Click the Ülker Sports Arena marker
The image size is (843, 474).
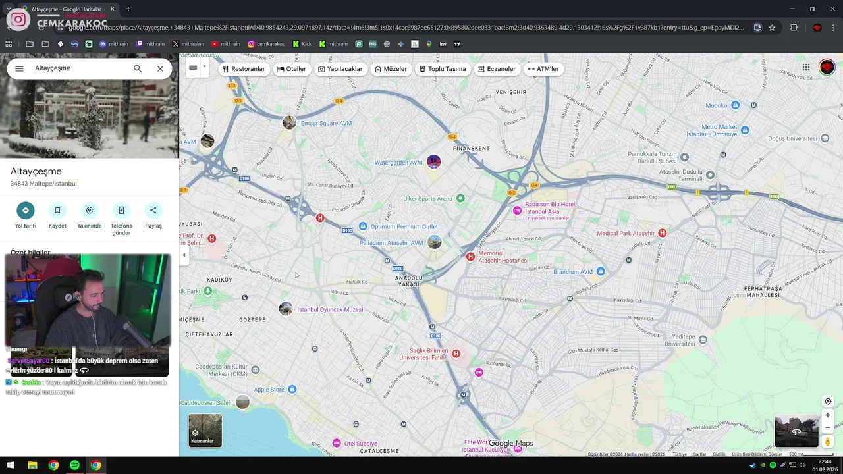point(460,198)
